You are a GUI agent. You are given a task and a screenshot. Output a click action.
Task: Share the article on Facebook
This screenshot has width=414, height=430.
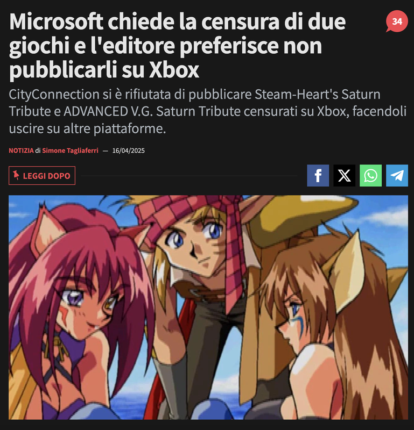pos(318,176)
